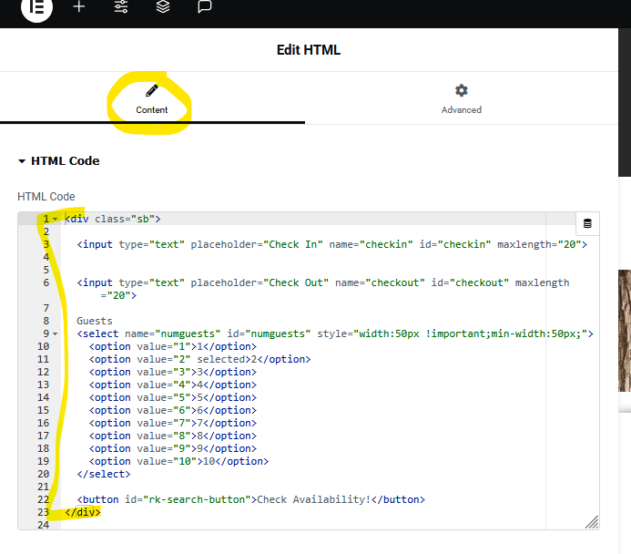631x554 pixels.
Task: Open the Notes speech bubble icon
Action: [205, 7]
